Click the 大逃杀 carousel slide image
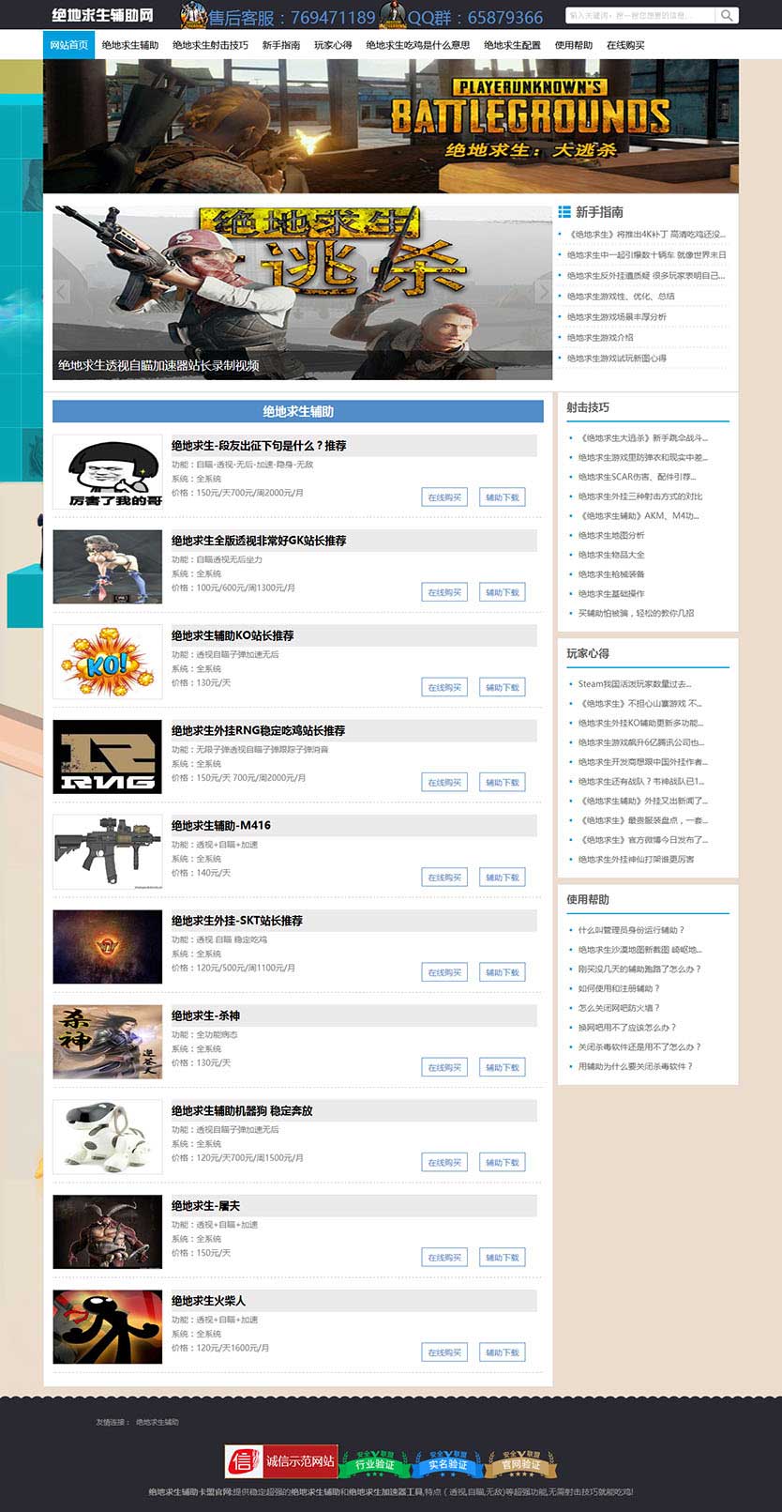782x1512 pixels. [x=303, y=293]
